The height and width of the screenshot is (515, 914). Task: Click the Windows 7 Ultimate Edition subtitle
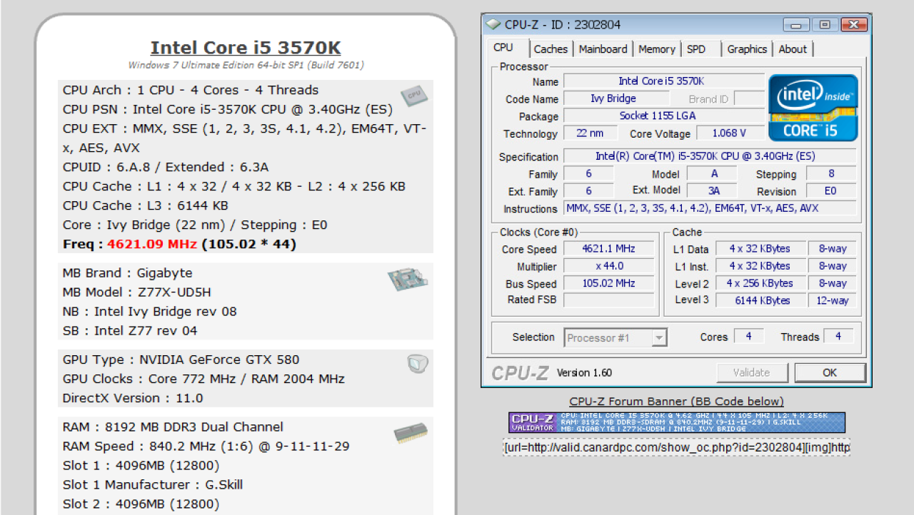click(x=246, y=65)
